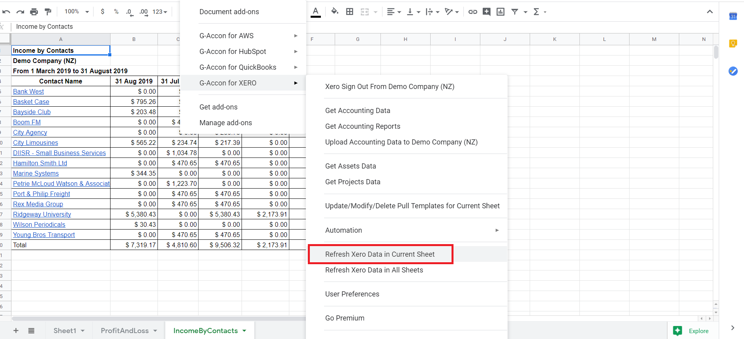Image resolution: width=744 pixels, height=339 pixels.
Task: Open the zoom 100% dropdown
Action: pyautogui.click(x=77, y=12)
